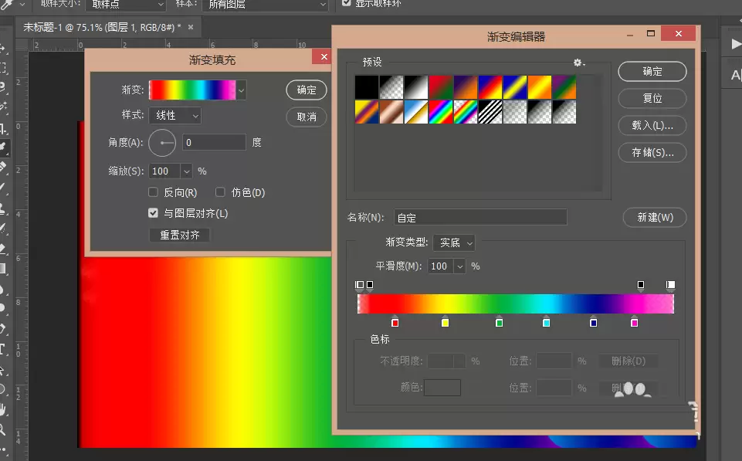Click 取消 in the Gradient Fill dialog
Image resolution: width=742 pixels, height=461 pixels.
point(307,117)
